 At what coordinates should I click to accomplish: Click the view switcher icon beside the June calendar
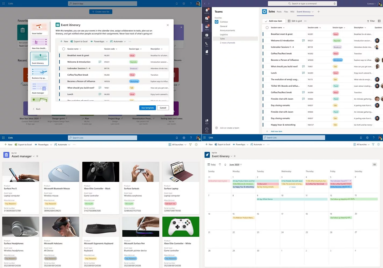374,164
